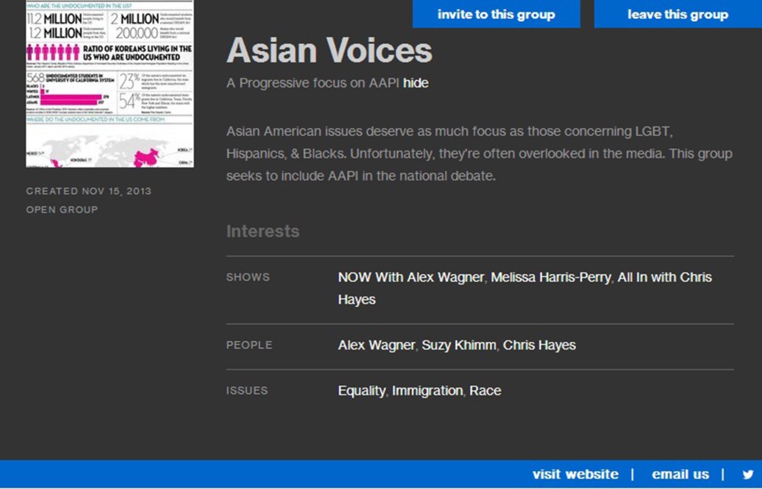Viewport: 762px width, 489px height.
Task: Click 'Alex Wagner' in the People row
Action: [x=376, y=345]
